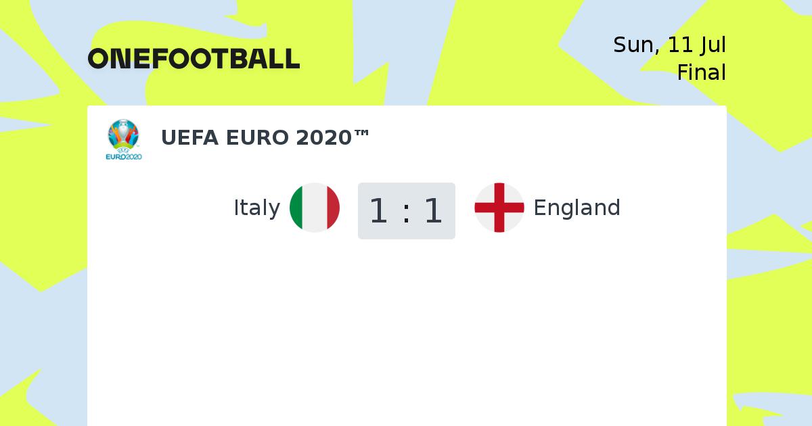
Task: Click the Sun, 11 Jul match date
Action: click(x=669, y=45)
